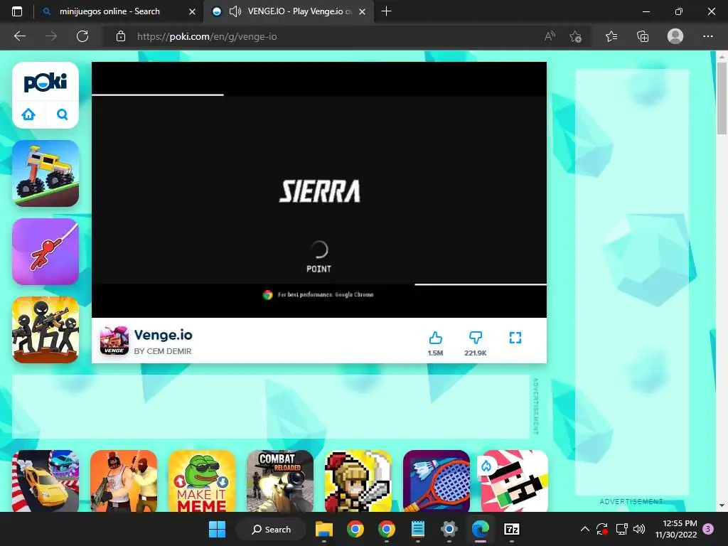
Task: Open the Read aloud icon
Action: tap(550, 36)
